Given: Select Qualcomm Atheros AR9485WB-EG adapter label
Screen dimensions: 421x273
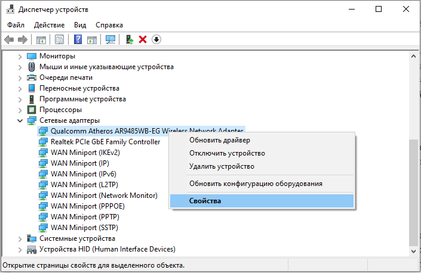Looking at the screenshot, I should 147,131.
